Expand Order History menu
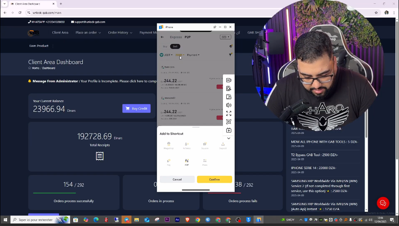The image size is (399, 226). [120, 33]
